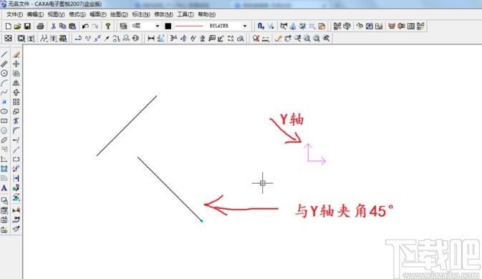
Task: Click the linear dimension tool icon
Action: 151,39
